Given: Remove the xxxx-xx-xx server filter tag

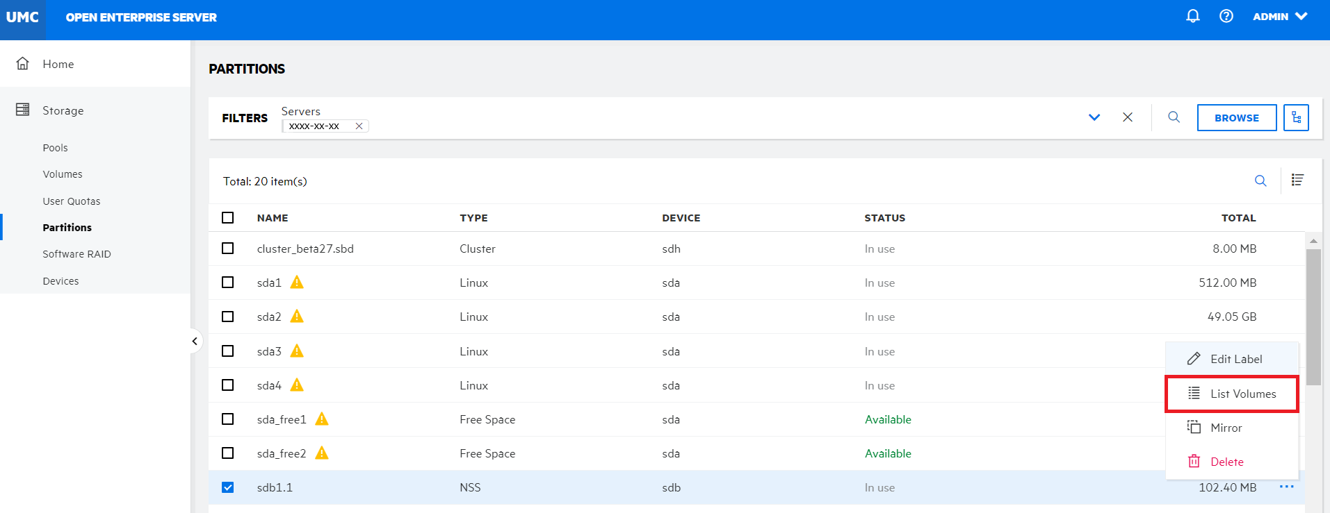Looking at the screenshot, I should pyautogui.click(x=359, y=126).
